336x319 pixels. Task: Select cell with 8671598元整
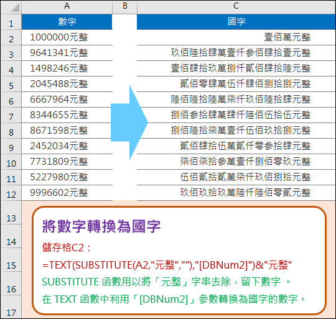(67, 131)
